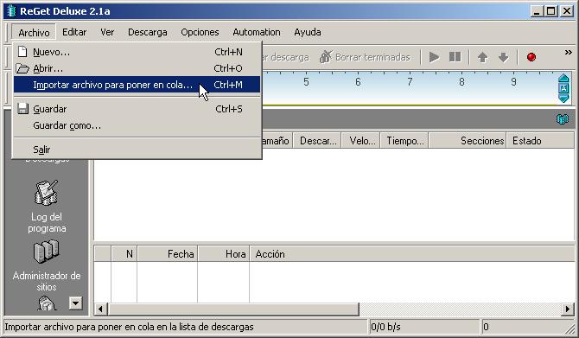Open Administrador de sitios in sidebar
Image resolution: width=579 pixels, height=338 pixels.
47,265
